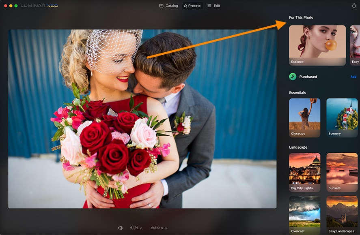
Task: Open the Sunsets preset collection
Action: [x=342, y=173]
